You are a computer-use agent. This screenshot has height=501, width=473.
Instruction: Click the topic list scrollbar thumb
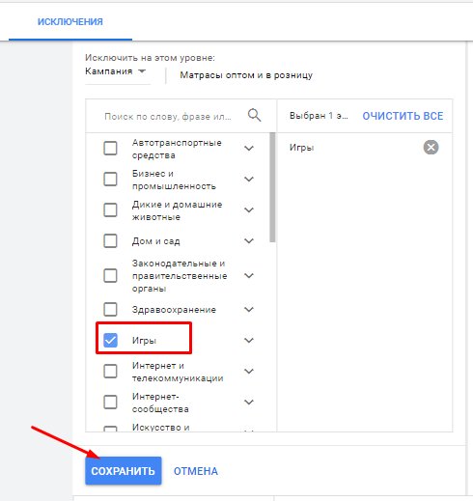point(272,187)
